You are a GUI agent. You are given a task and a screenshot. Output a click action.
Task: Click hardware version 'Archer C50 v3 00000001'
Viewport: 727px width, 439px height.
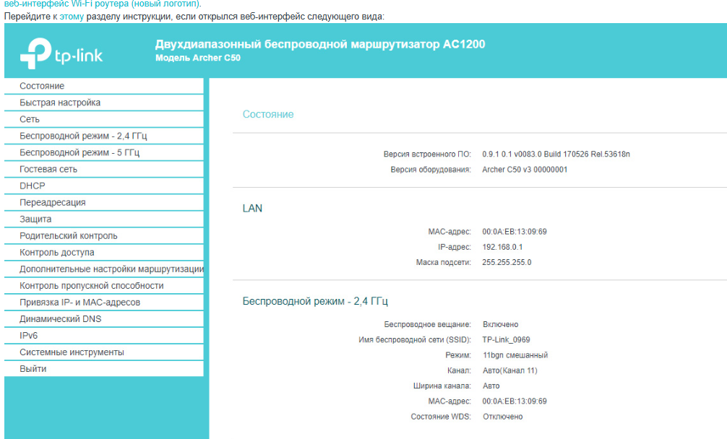click(x=525, y=170)
